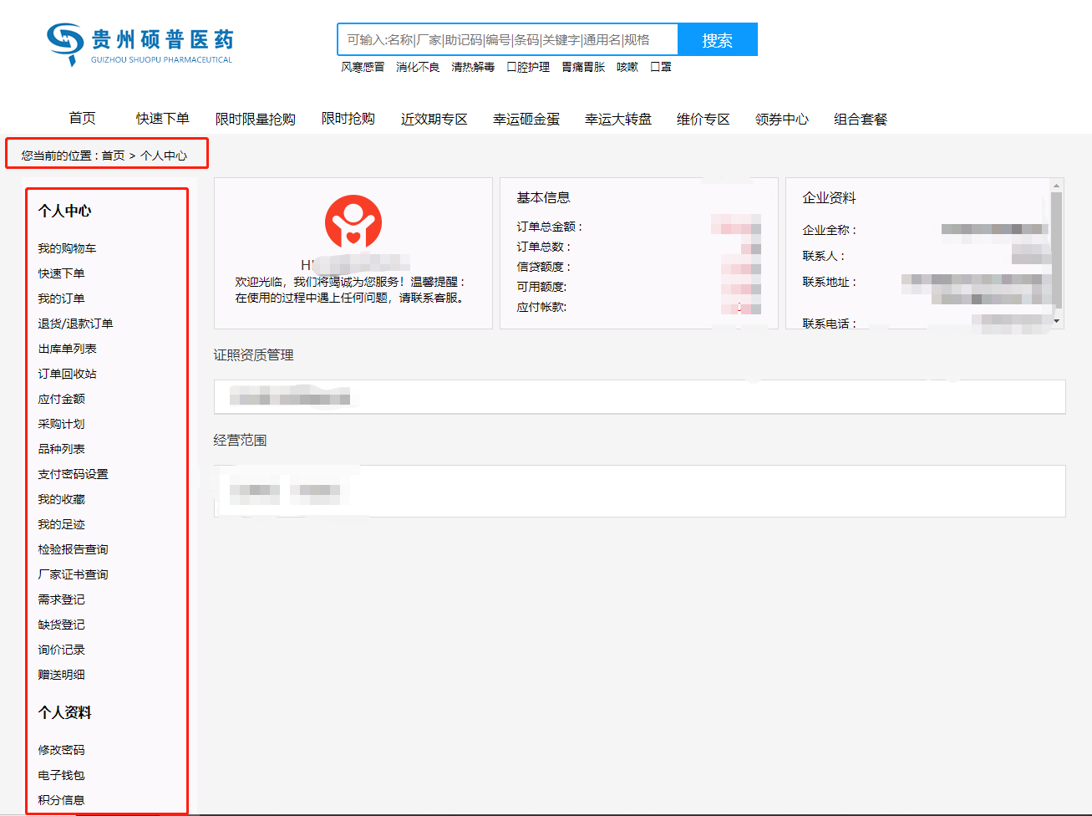Click the Guizhou Shuopu Pharmaceutical logo
Image resolution: width=1092 pixels, height=816 pixels.
pos(140,43)
